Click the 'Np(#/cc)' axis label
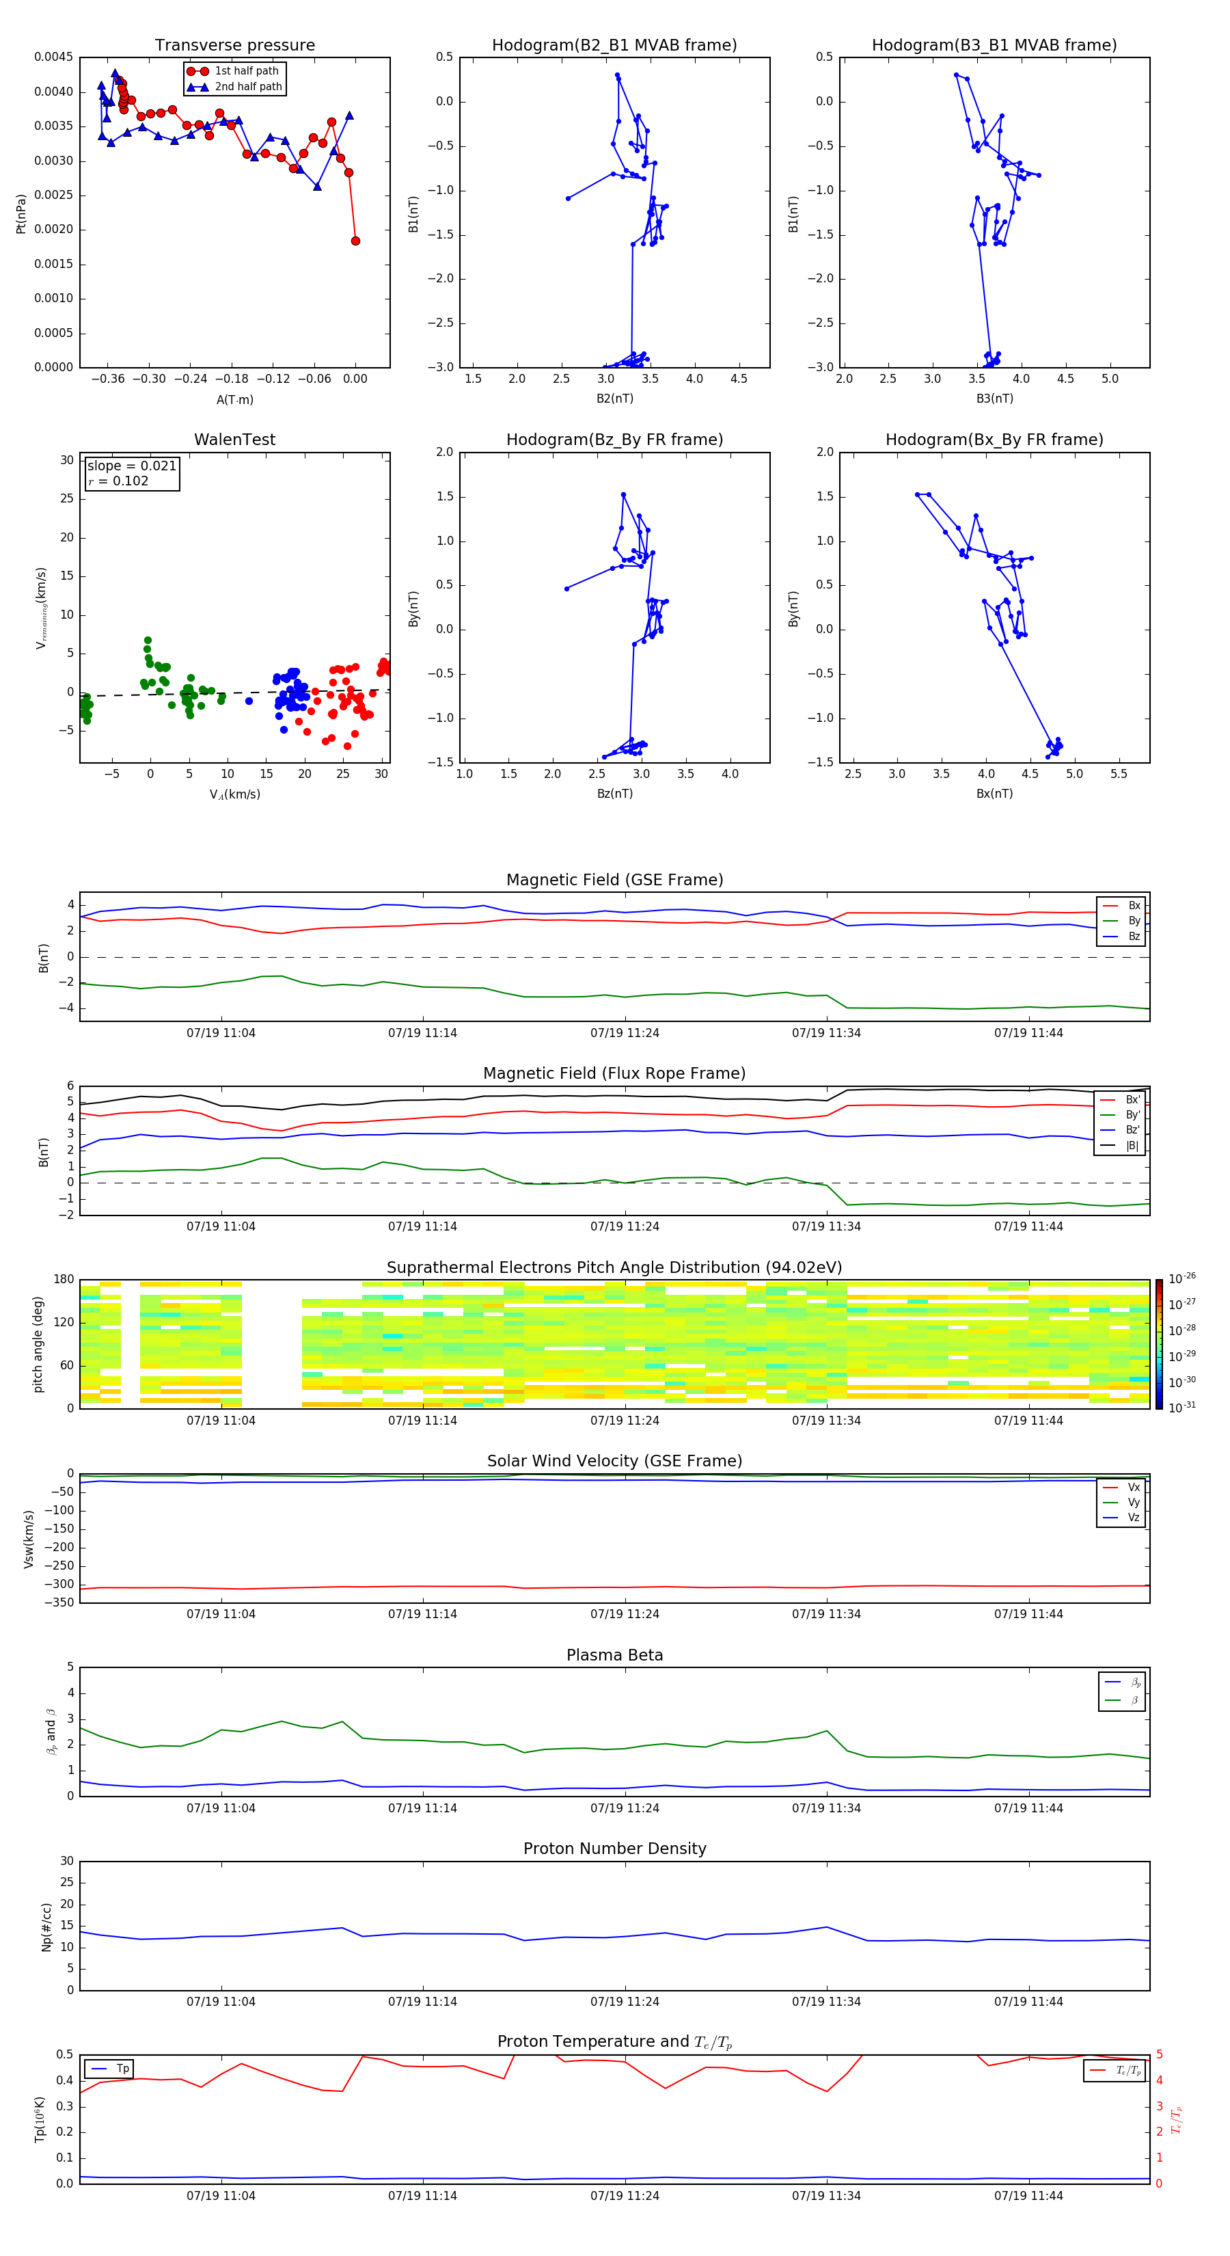Viewport: 1230px width, 2256px height. point(46,1926)
